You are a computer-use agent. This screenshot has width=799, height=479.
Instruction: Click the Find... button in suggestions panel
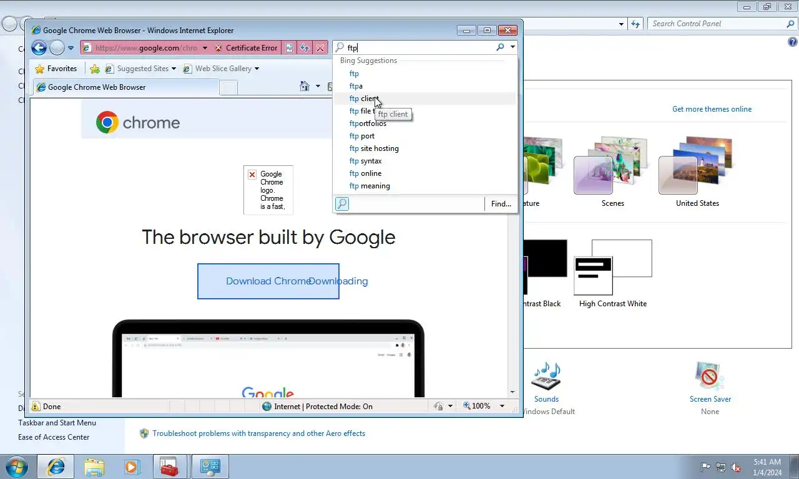[x=501, y=204]
